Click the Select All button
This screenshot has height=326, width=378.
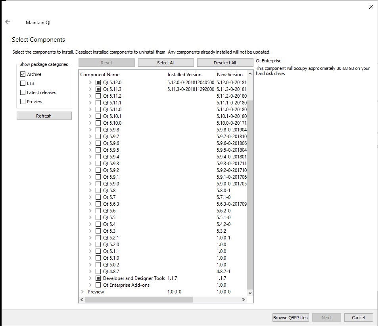point(166,63)
